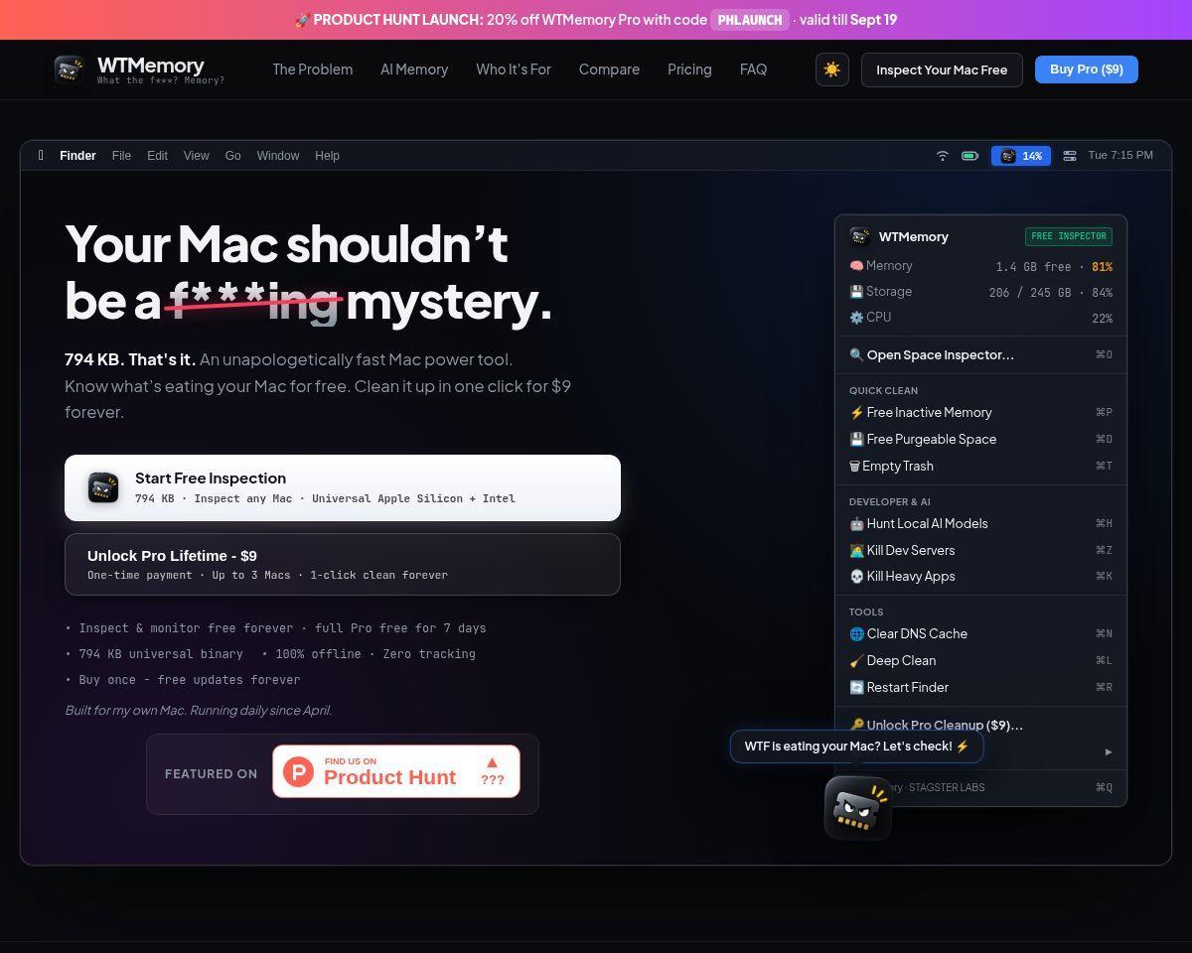Click the 'WTF is eating your Mac?' bubble
This screenshot has height=953, width=1192.
click(856, 747)
